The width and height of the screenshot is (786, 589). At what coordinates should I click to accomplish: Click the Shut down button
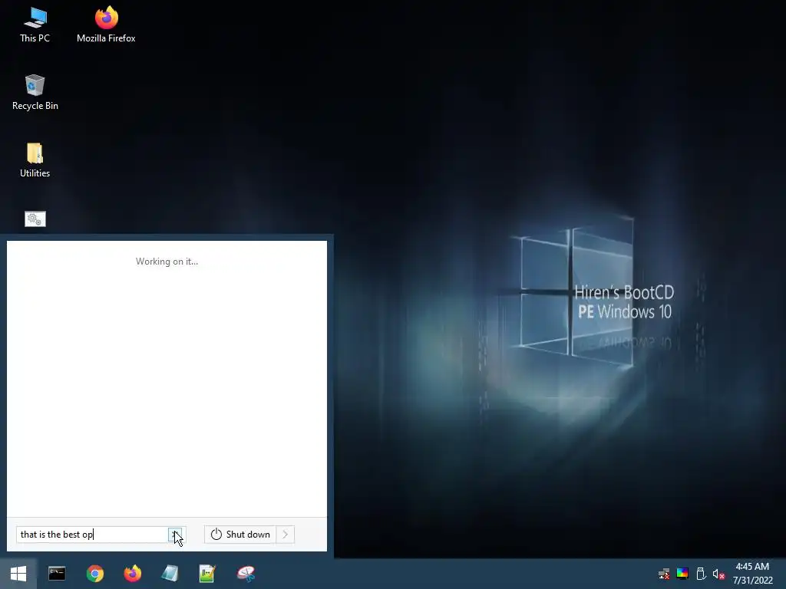tap(240, 535)
